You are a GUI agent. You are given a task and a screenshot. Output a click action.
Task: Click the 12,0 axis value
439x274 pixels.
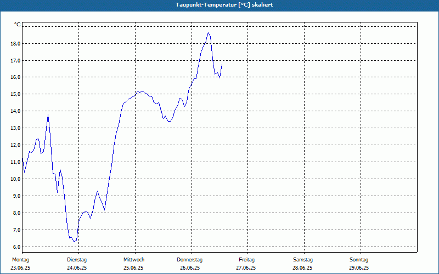pos(16,145)
